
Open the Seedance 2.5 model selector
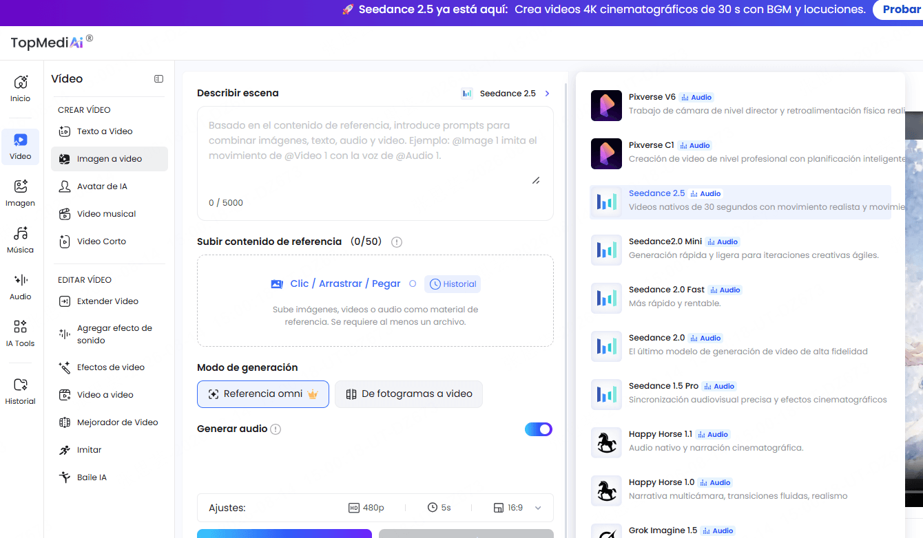(506, 94)
